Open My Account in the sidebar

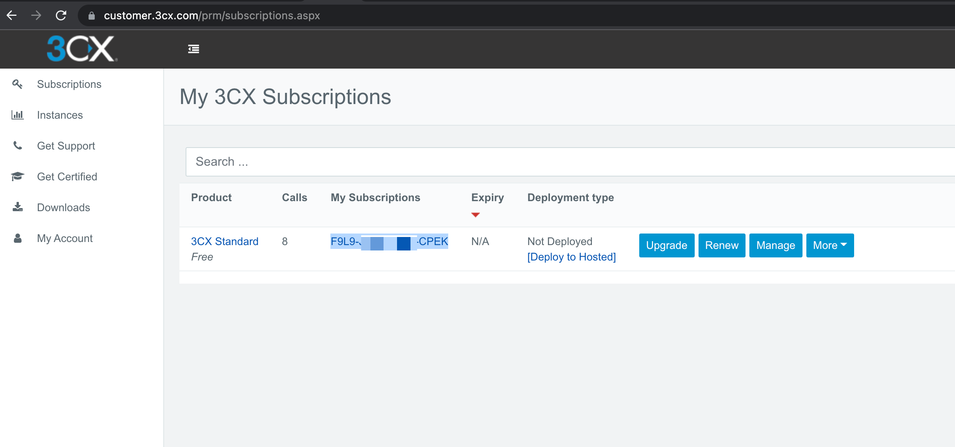65,238
